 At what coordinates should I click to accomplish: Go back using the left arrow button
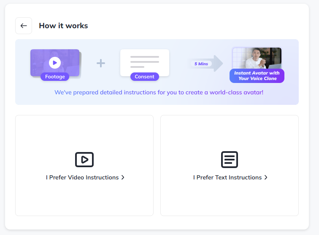click(24, 26)
